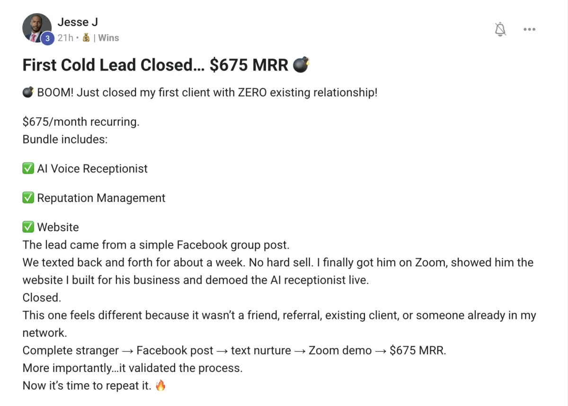Viewport: 568px width, 406px height.
Task: Click the Bundle includes text
Action: click(65, 140)
